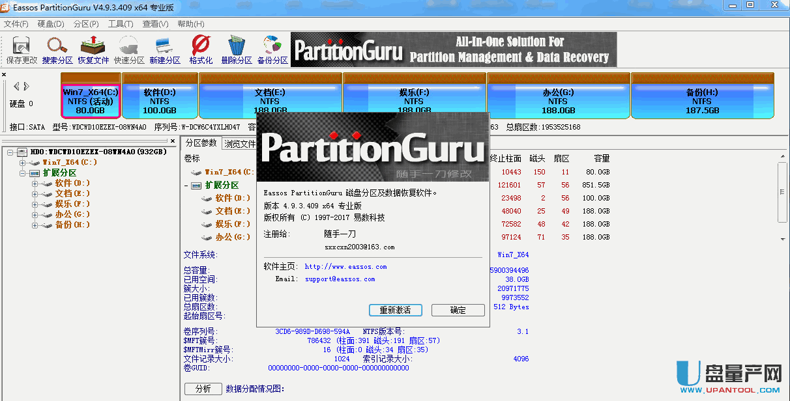Open the 备份分区 backup partition tool
790x401 pixels.
click(x=272, y=49)
